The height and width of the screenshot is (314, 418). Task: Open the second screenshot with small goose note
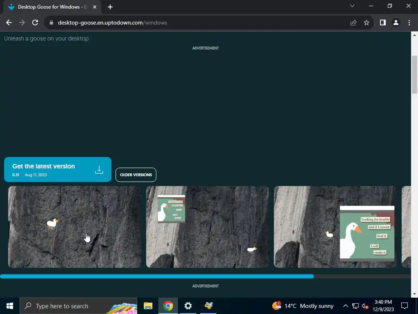click(x=207, y=227)
